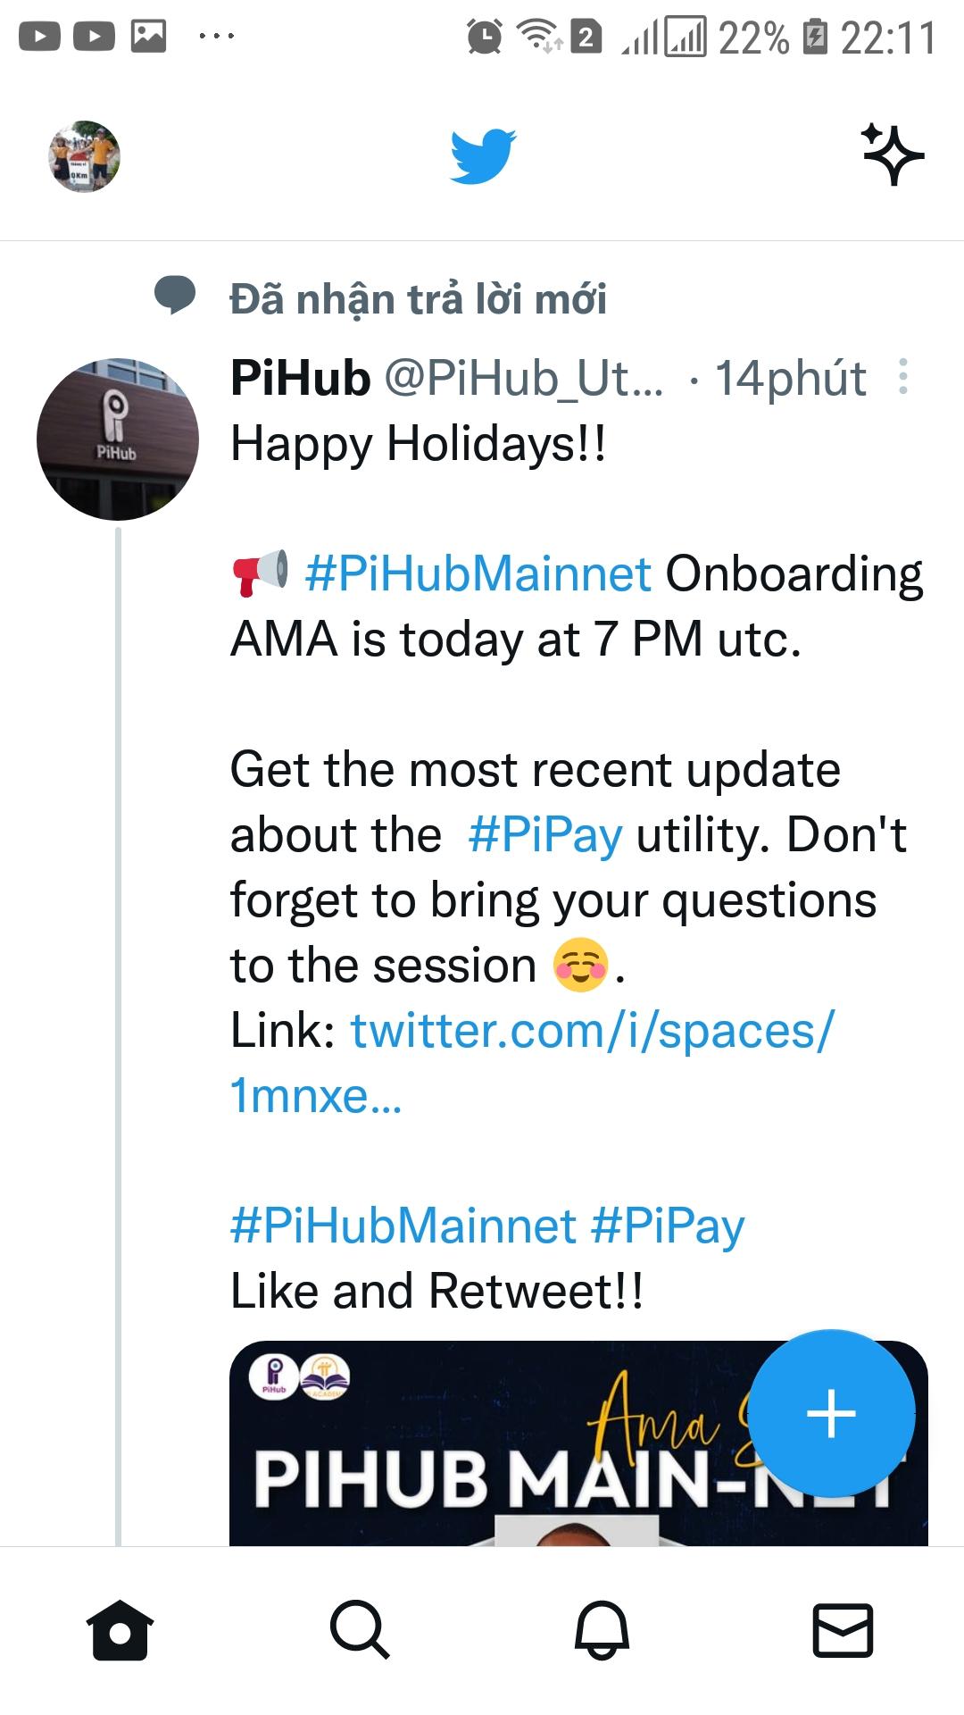The height and width of the screenshot is (1715, 964).
Task: Tap the #PiPay hashtag in the sentence
Action: (544, 836)
